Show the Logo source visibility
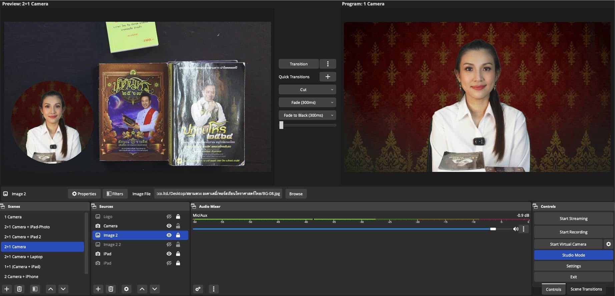 click(169, 217)
